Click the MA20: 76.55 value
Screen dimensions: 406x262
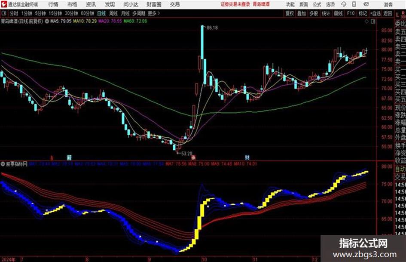pos(110,21)
